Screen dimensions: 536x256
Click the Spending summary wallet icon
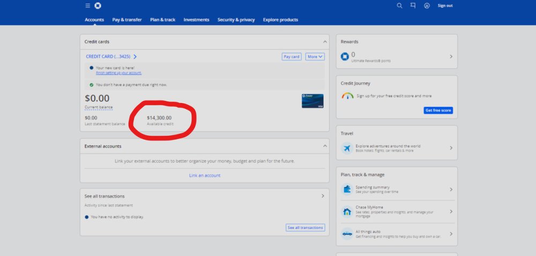tap(347, 189)
